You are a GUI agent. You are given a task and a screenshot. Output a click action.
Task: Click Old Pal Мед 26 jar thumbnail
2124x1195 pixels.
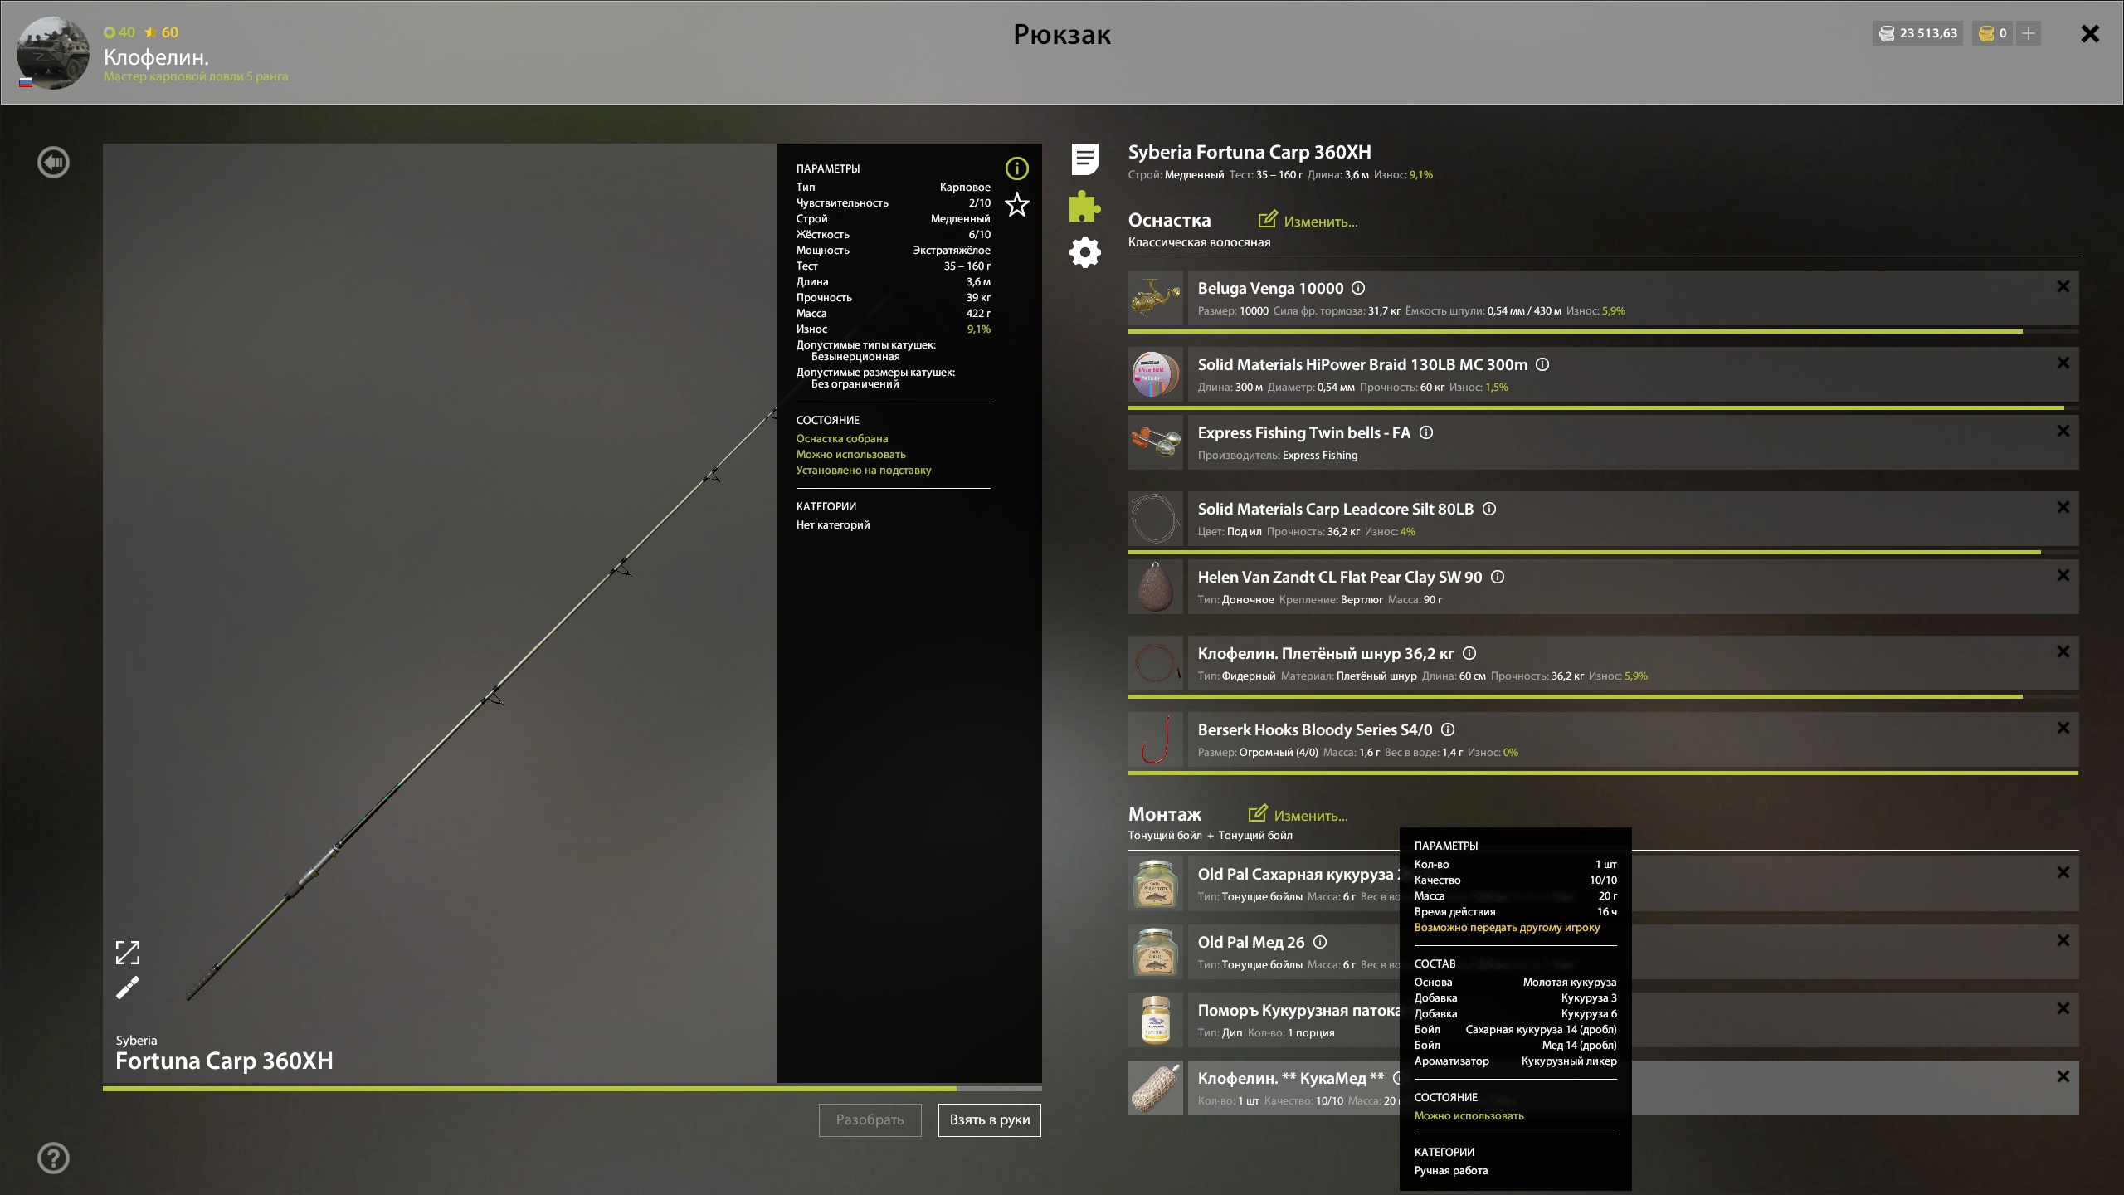click(1155, 952)
